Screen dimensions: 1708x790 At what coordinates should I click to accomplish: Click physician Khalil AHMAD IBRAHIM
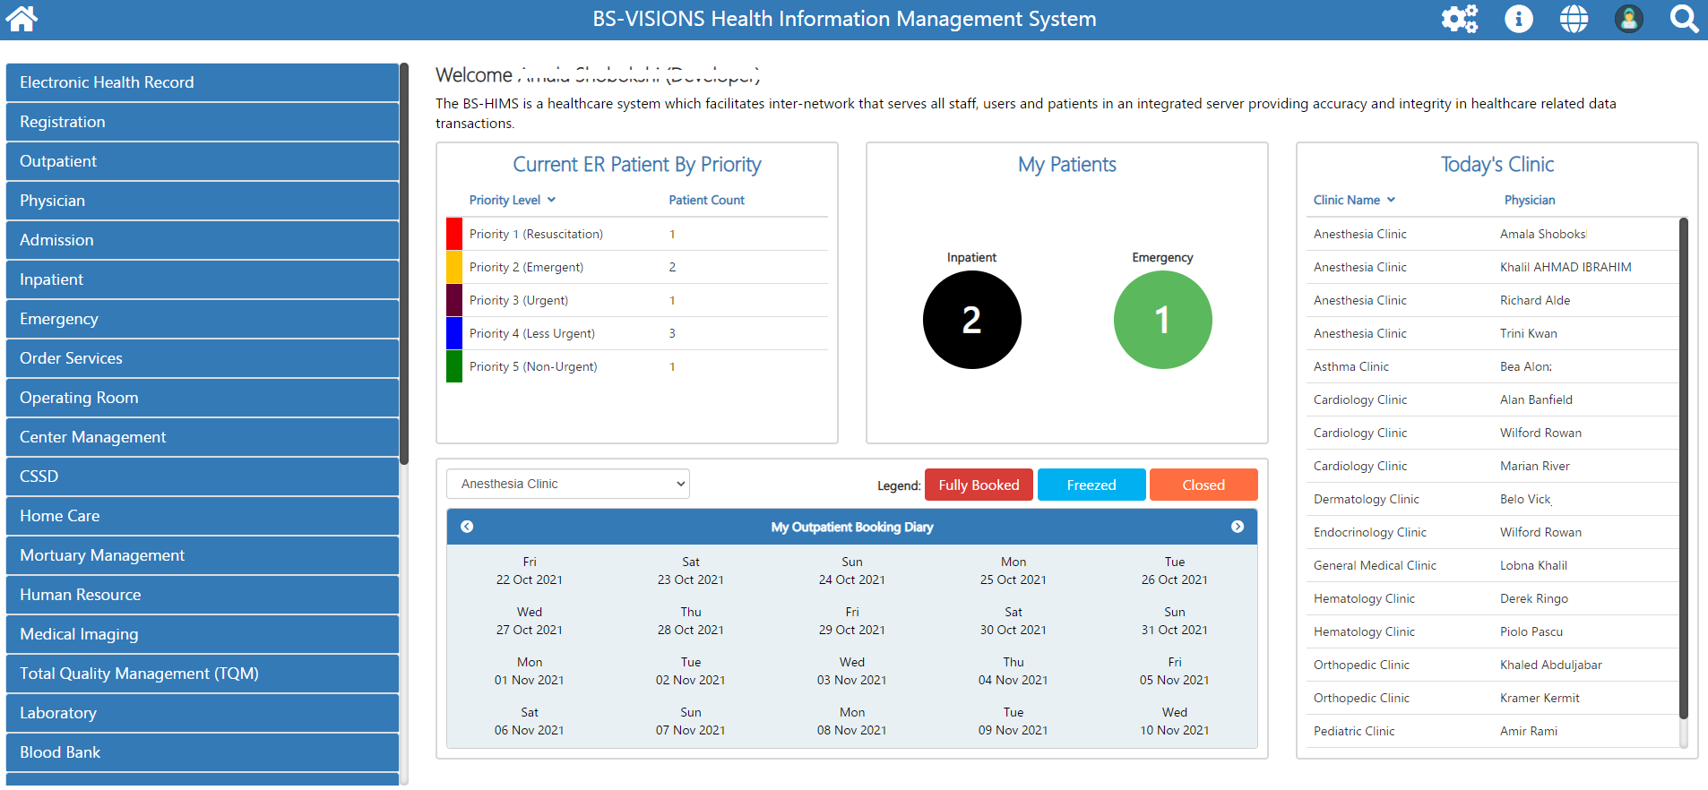1566,267
